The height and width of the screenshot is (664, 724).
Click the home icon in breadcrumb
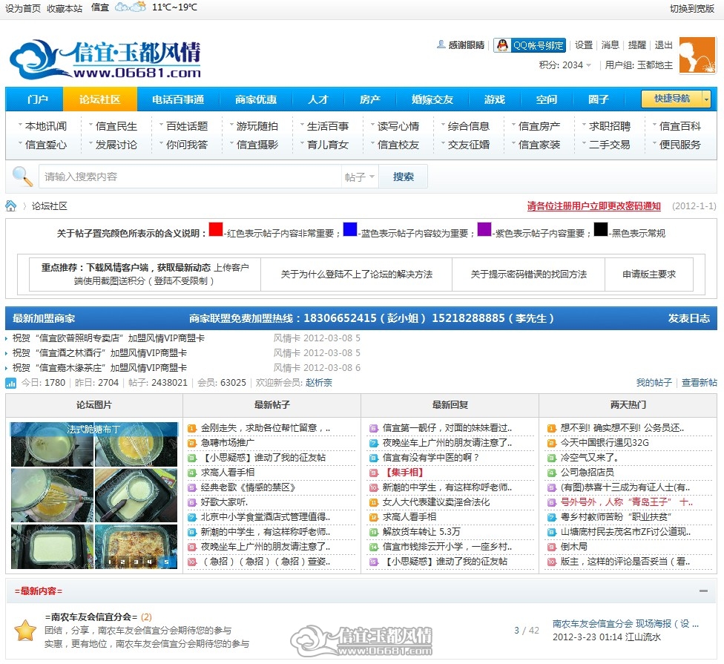(10, 206)
